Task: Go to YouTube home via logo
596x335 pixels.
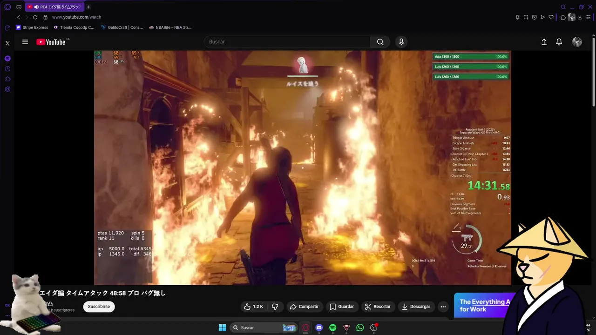Action: pos(51,42)
